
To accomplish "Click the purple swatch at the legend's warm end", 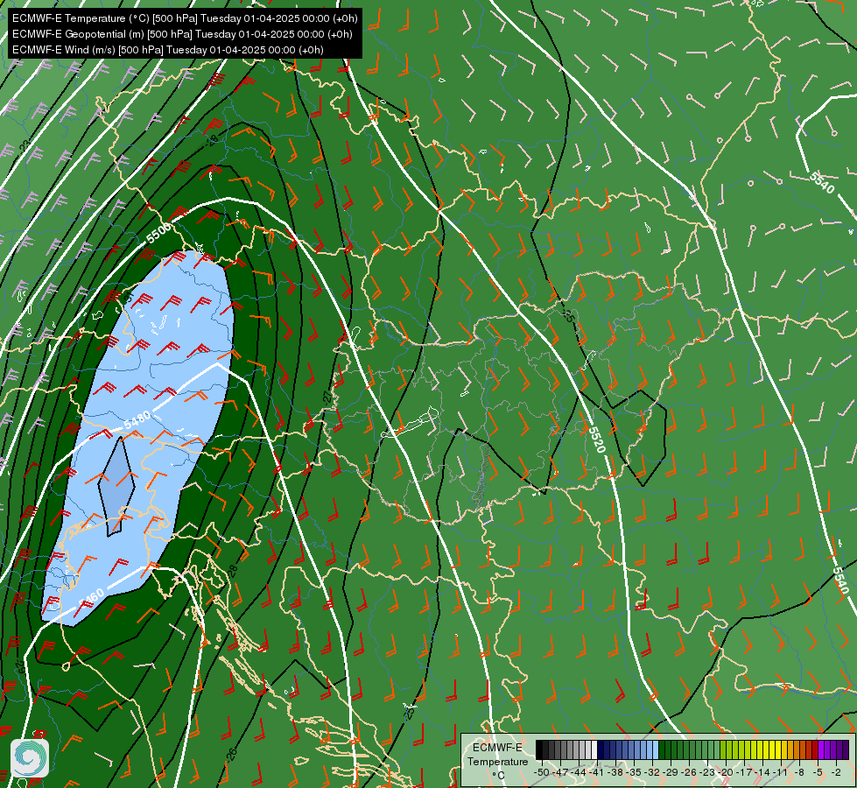I will [x=846, y=749].
